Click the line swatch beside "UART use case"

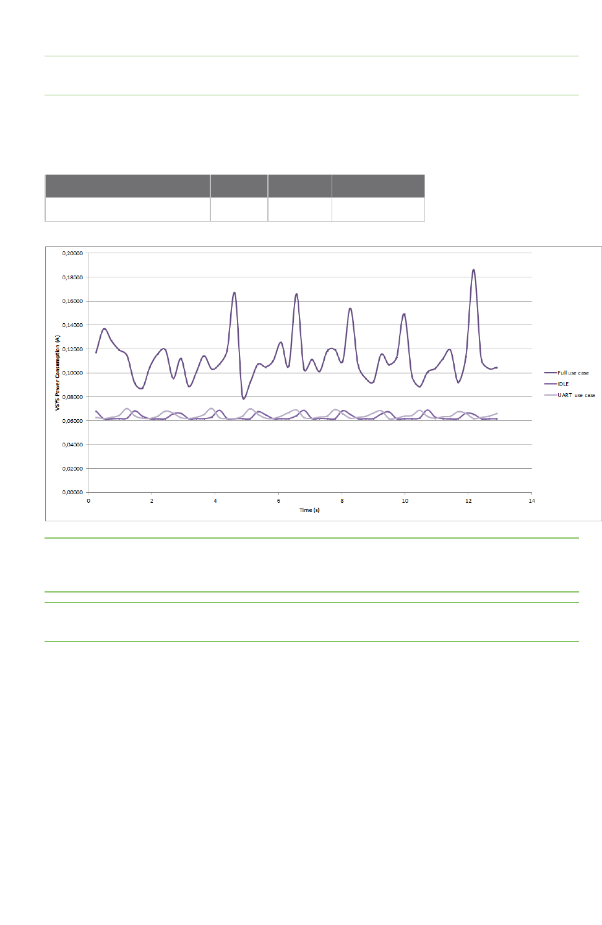click(x=551, y=395)
